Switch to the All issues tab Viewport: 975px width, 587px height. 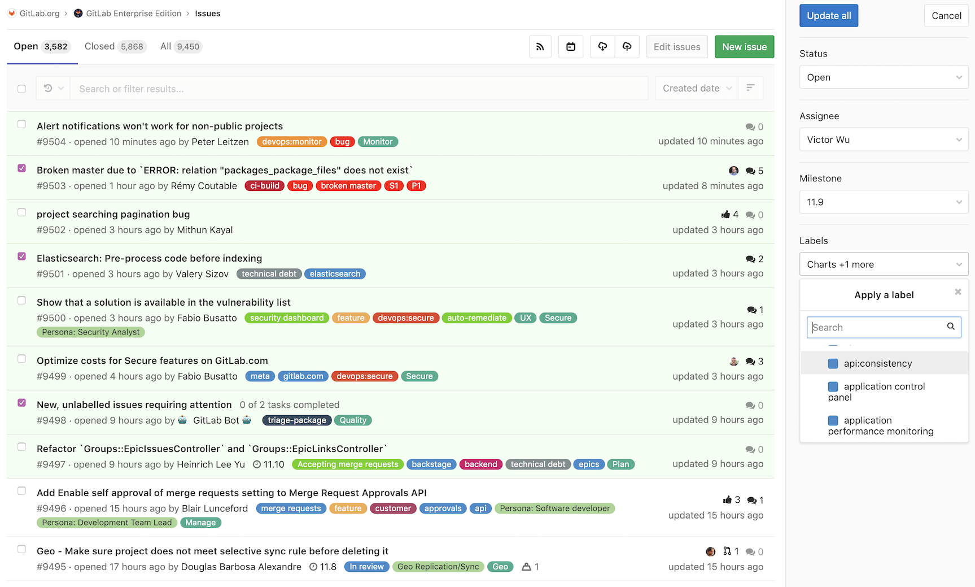tap(181, 46)
